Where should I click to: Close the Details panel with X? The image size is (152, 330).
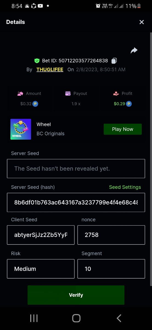click(142, 22)
